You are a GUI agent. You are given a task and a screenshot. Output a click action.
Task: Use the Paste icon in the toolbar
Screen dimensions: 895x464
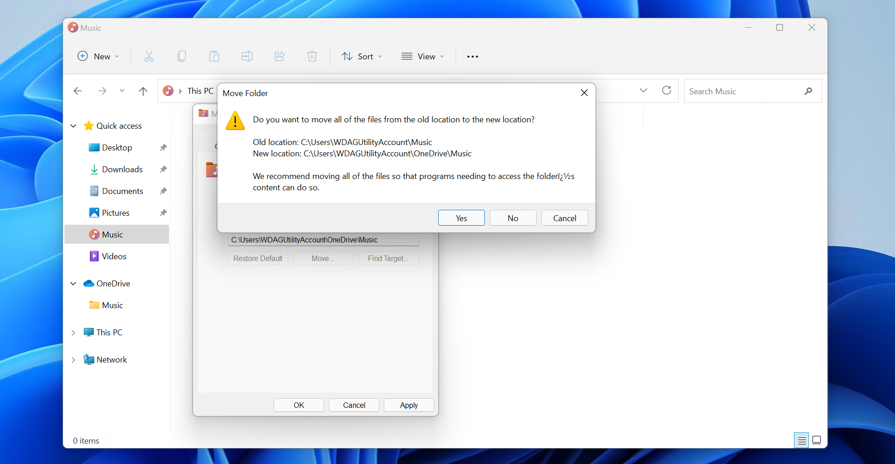214,56
